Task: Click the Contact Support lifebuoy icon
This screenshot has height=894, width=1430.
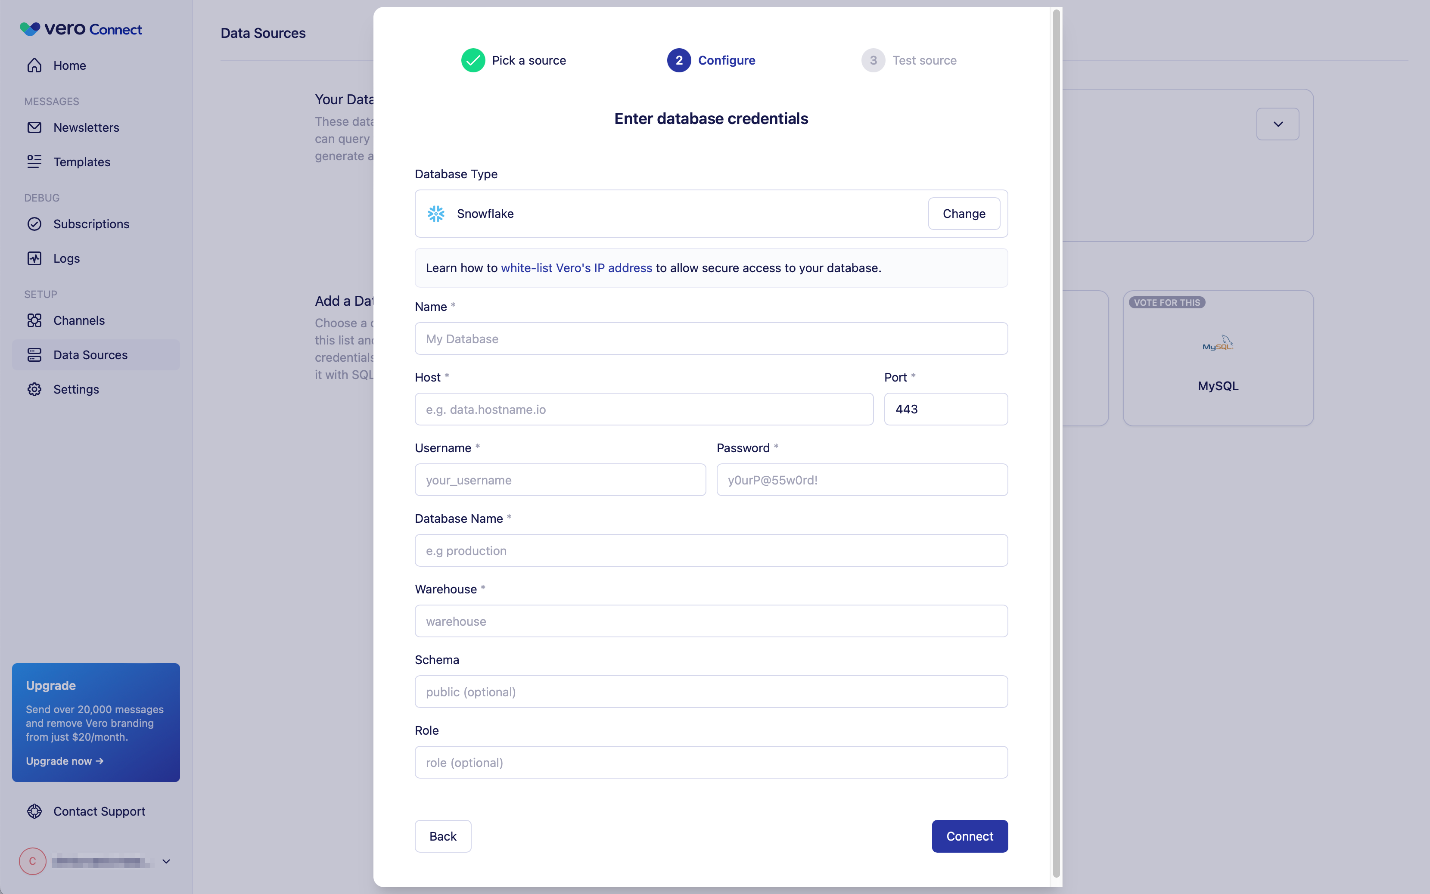Action: 34,811
